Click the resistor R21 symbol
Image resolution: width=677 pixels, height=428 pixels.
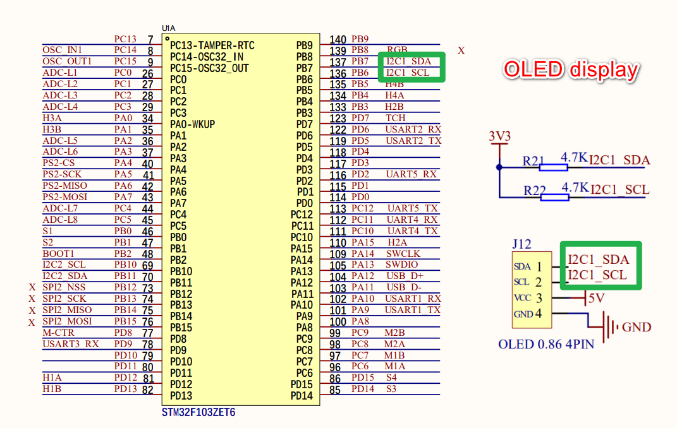[553, 168]
